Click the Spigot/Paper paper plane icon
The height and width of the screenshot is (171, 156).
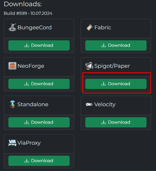click(89, 66)
